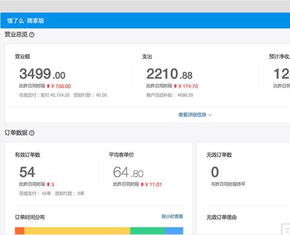Select the 货到付款 0单 text
Viewport: 290px width, 235px height.
coord(69,193)
